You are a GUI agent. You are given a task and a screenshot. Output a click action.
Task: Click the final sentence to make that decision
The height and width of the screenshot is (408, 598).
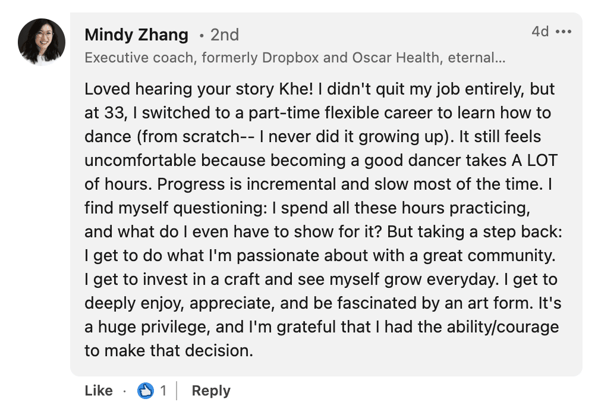click(x=169, y=351)
